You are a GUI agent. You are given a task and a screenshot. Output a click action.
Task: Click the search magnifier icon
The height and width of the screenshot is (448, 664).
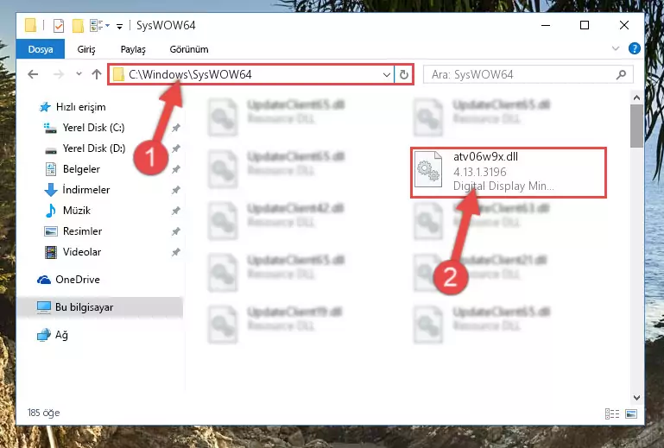[621, 75]
